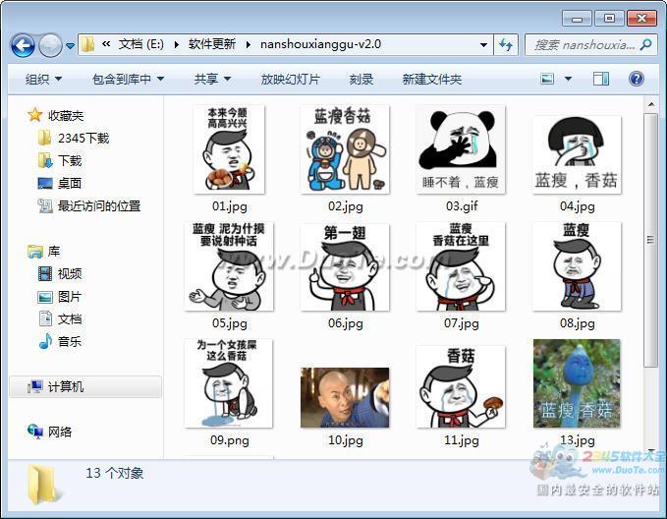This screenshot has width=667, height=519.
Task: Open the 图片 library
Action: (x=60, y=296)
